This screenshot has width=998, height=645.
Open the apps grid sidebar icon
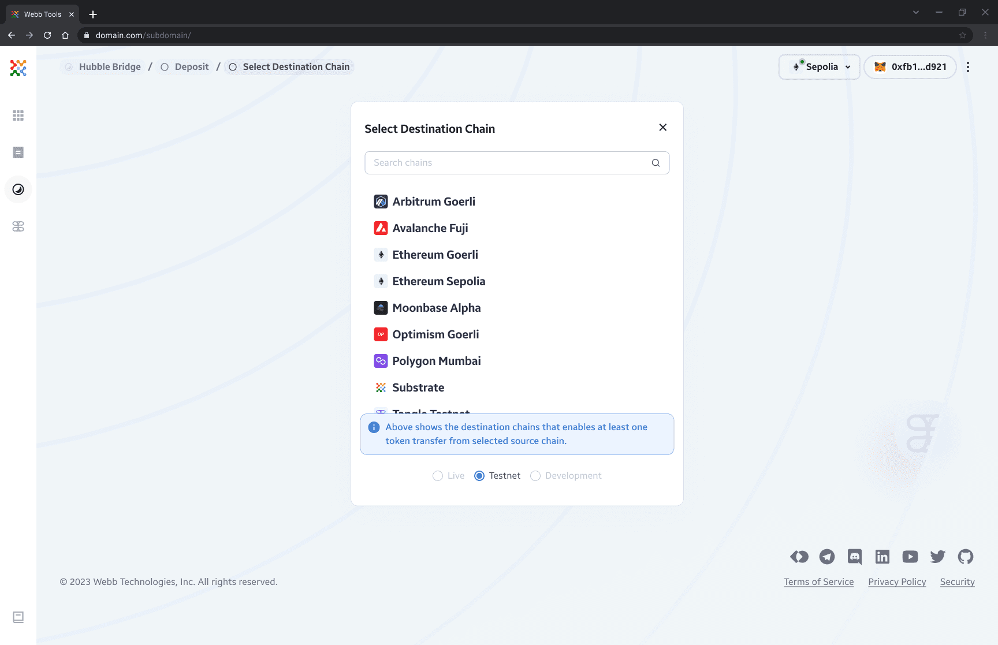point(18,115)
